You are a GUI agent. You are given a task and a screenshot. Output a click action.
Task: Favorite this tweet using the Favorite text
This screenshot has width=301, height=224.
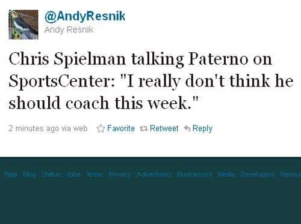pyautogui.click(x=121, y=128)
